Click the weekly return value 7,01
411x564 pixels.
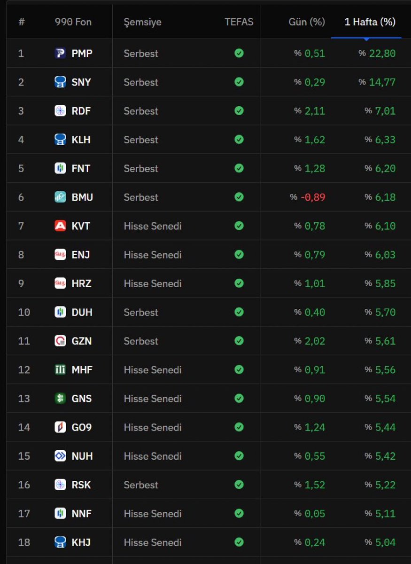coord(385,111)
